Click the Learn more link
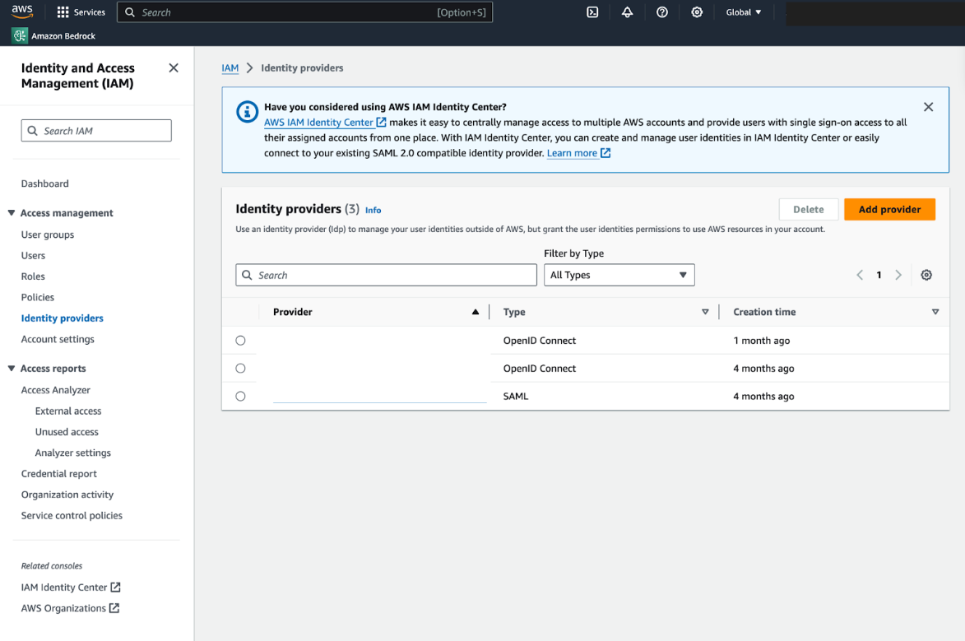Image resolution: width=965 pixels, height=641 pixels. click(572, 153)
